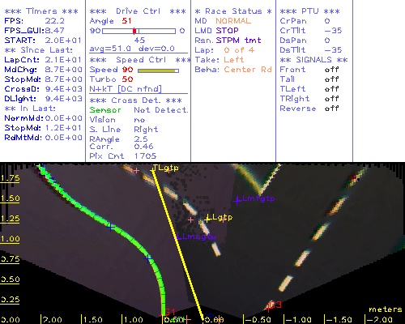Select the red G1 marker

tap(167, 312)
